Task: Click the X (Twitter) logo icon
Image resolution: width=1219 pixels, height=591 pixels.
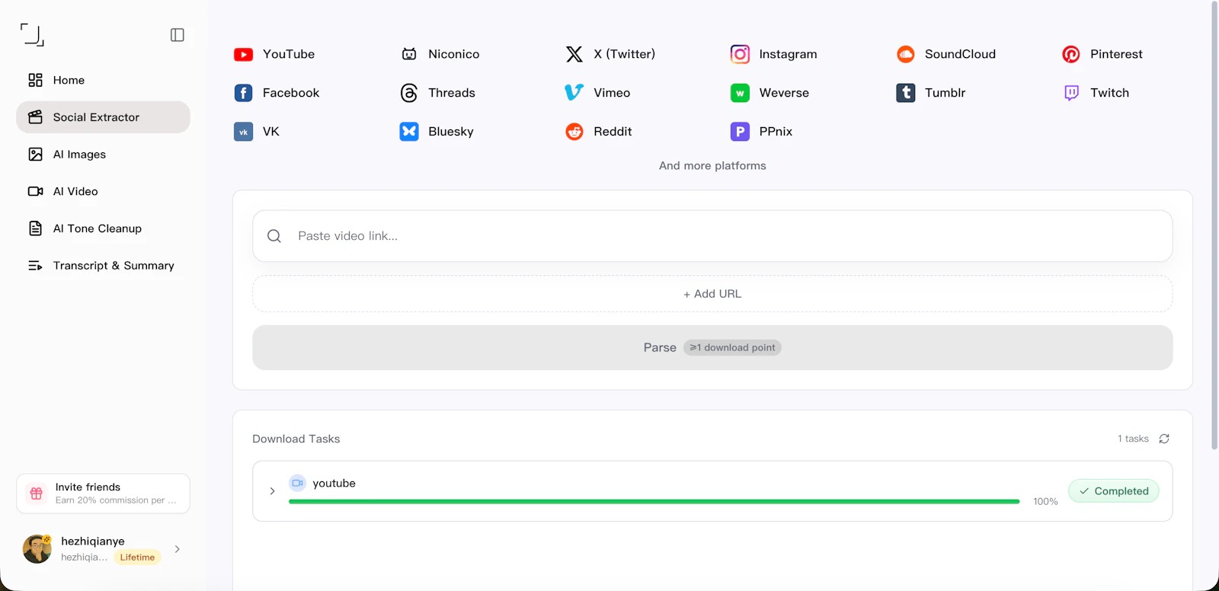Action: (574, 54)
